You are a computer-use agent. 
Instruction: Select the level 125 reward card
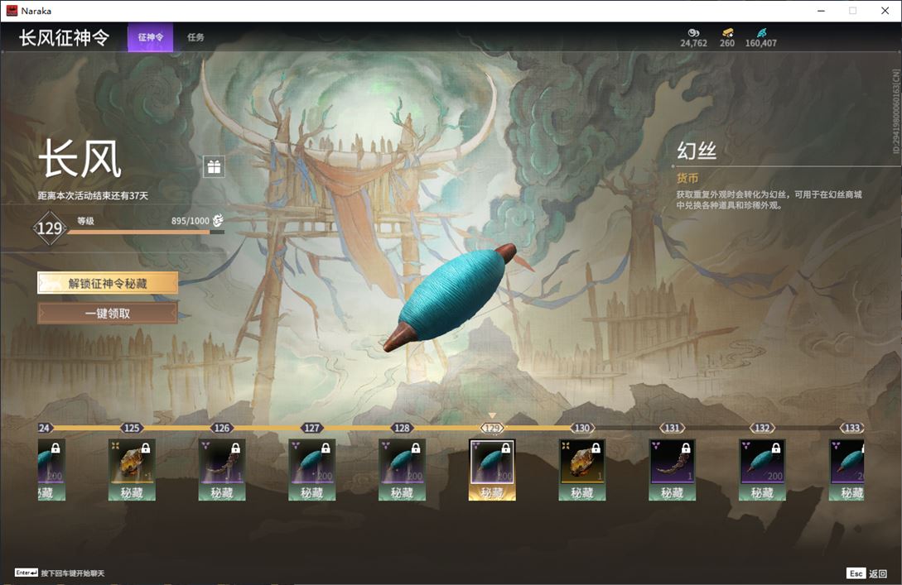(132, 469)
